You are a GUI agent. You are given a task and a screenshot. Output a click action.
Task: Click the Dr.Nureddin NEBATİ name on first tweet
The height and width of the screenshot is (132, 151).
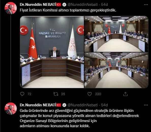38,5
